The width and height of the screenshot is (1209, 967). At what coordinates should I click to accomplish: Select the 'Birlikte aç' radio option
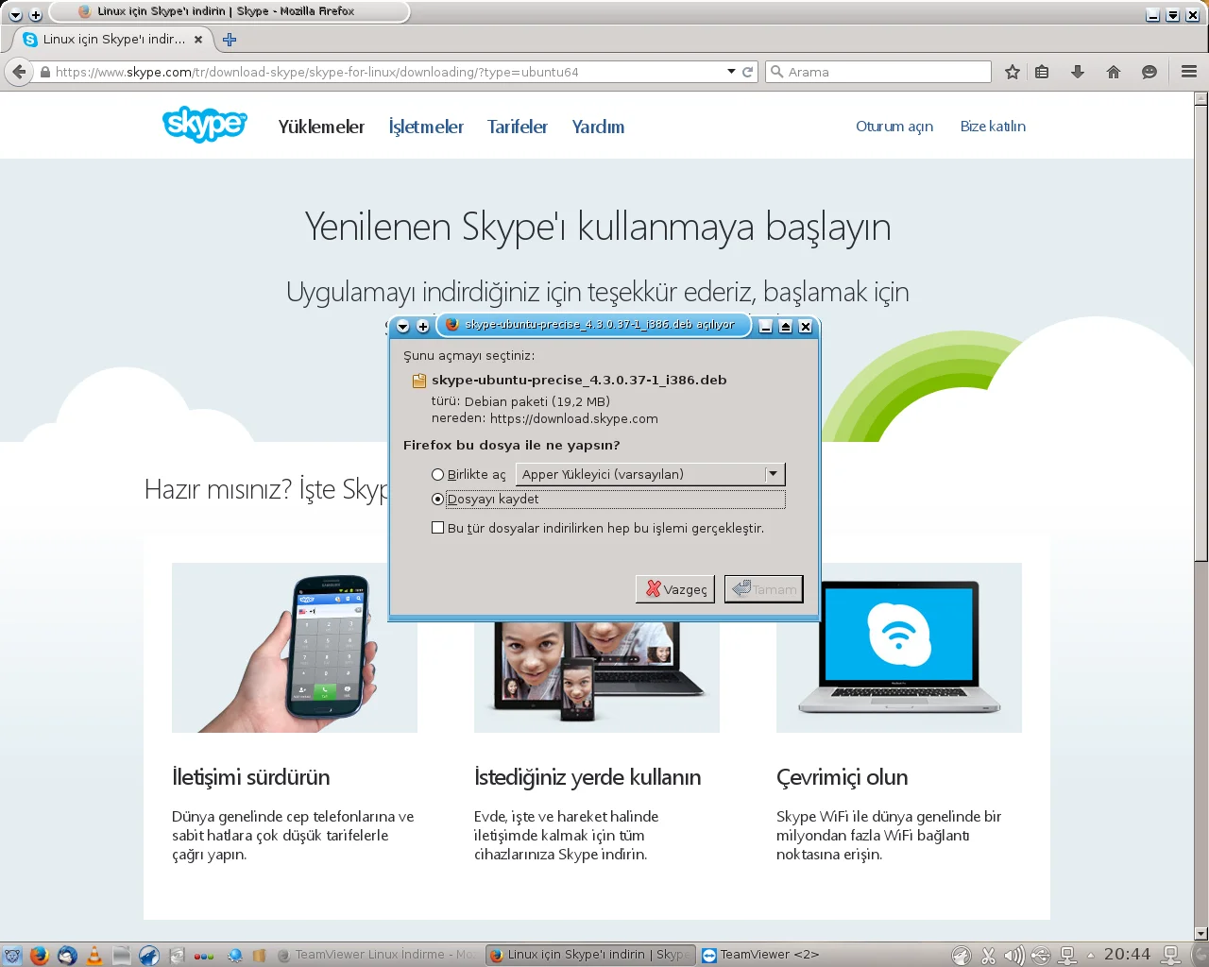point(438,475)
